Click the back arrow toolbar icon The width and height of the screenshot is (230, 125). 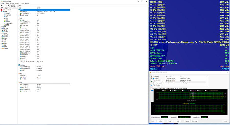[2, 6]
